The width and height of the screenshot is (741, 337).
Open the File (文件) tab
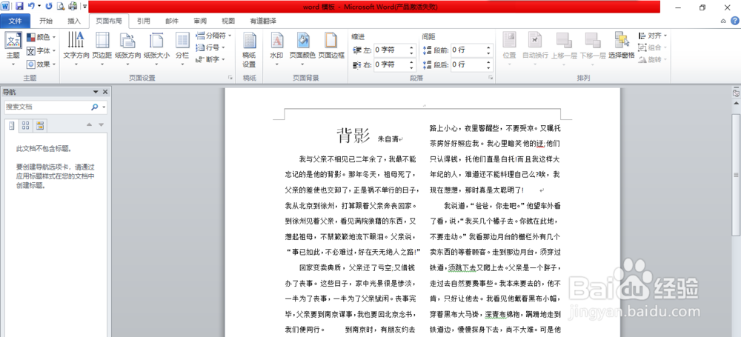[16, 21]
